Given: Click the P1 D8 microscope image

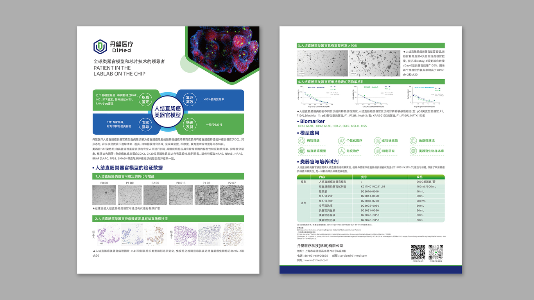Looking at the screenshot, I should 206,195.
